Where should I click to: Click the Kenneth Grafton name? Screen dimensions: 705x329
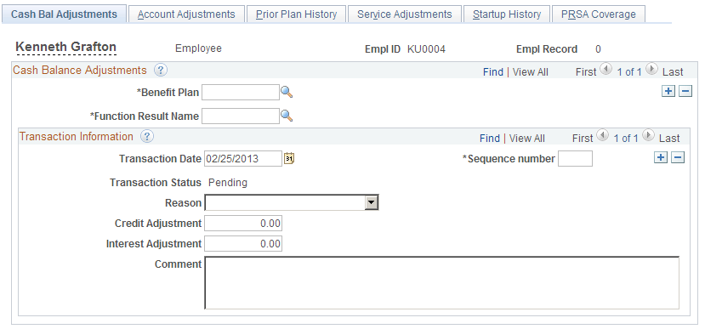66,47
